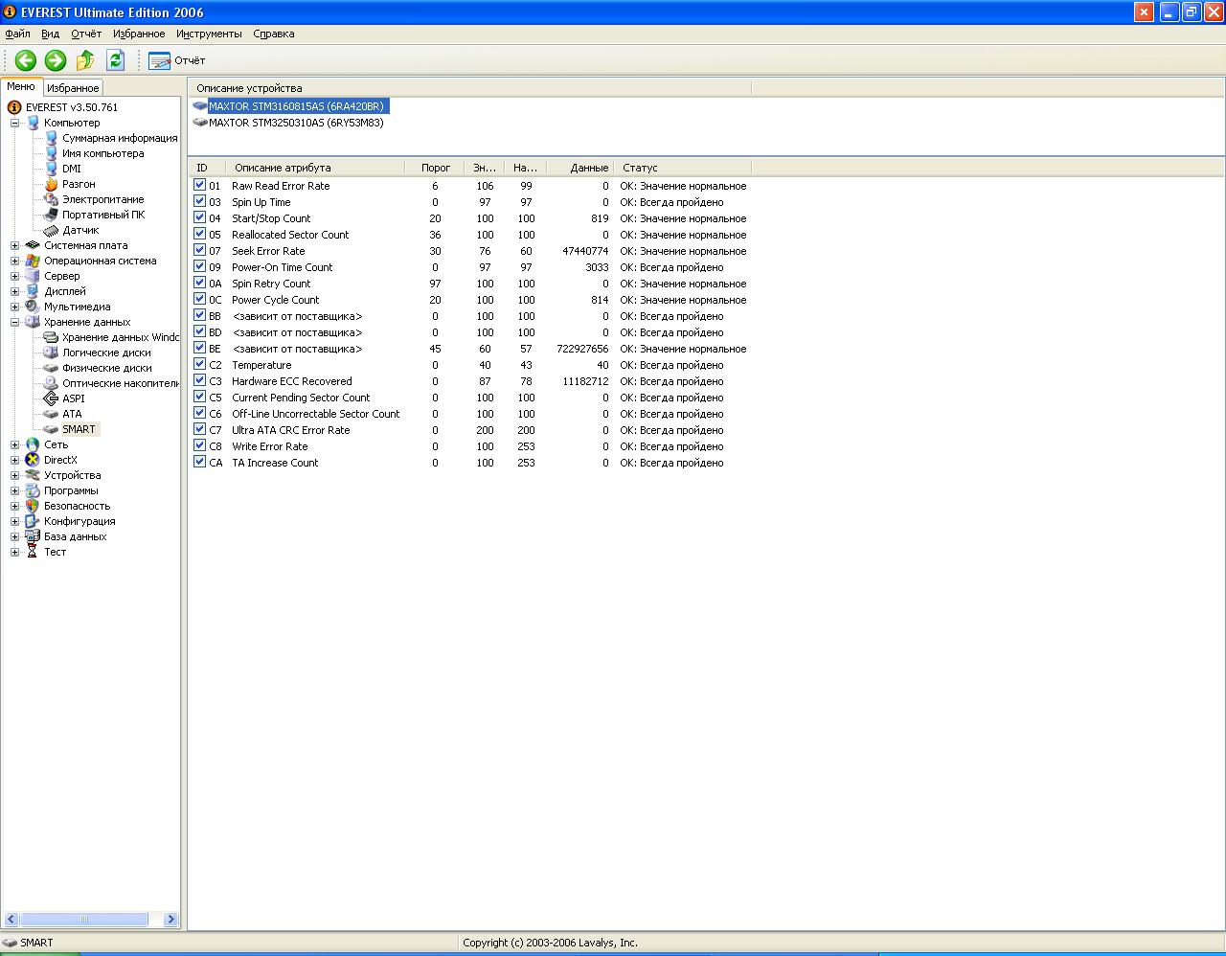Viewport: 1226px width, 956px height.
Task: Click the DirectX icon in tree
Action: pos(33,460)
